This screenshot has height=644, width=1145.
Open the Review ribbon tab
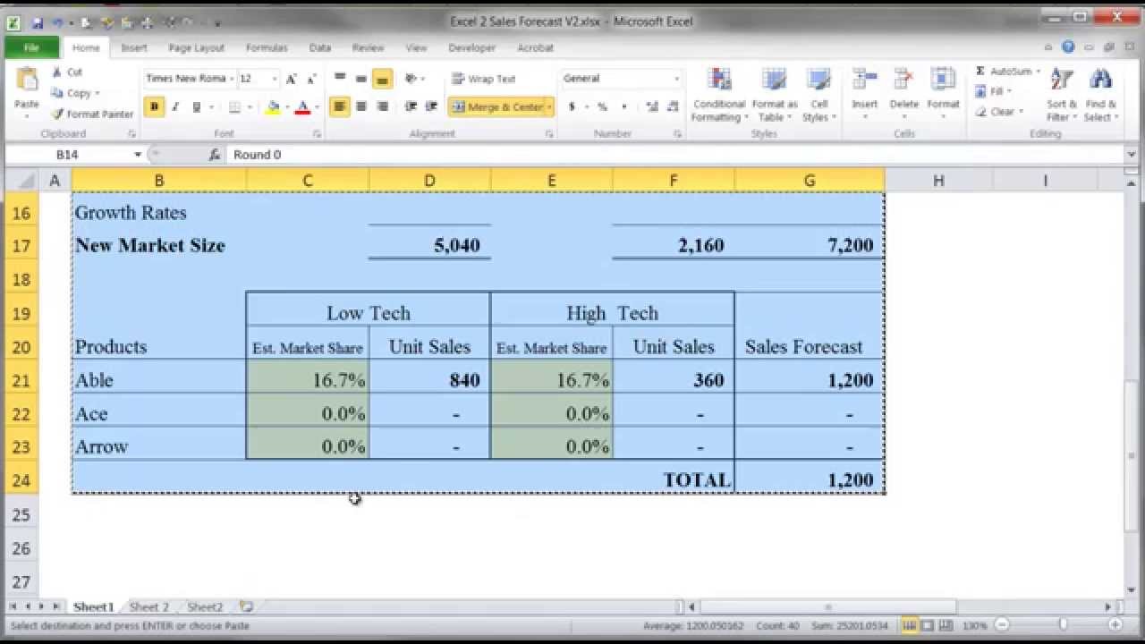368,47
